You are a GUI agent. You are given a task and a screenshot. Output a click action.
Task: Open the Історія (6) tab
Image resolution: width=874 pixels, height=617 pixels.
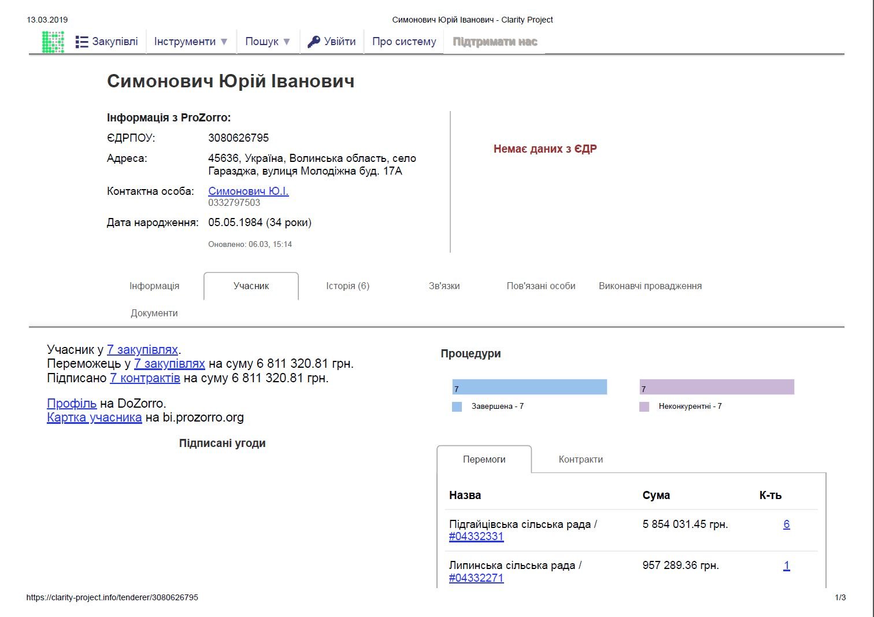pyautogui.click(x=347, y=286)
